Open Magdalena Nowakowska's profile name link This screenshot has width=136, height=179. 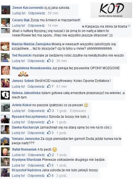(x=32, y=68)
